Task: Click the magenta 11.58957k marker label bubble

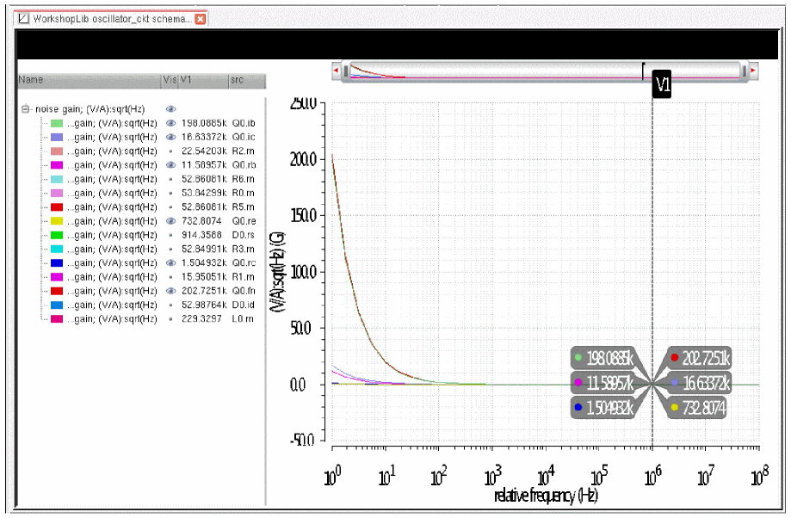Action: pos(606,383)
